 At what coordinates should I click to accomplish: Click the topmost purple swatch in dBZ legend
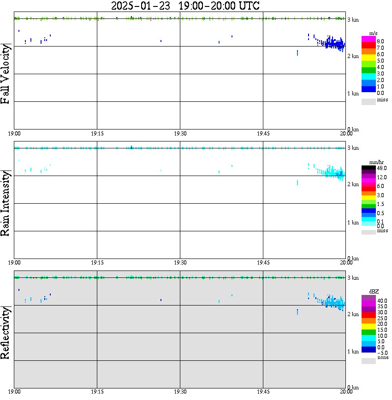tap(368, 298)
